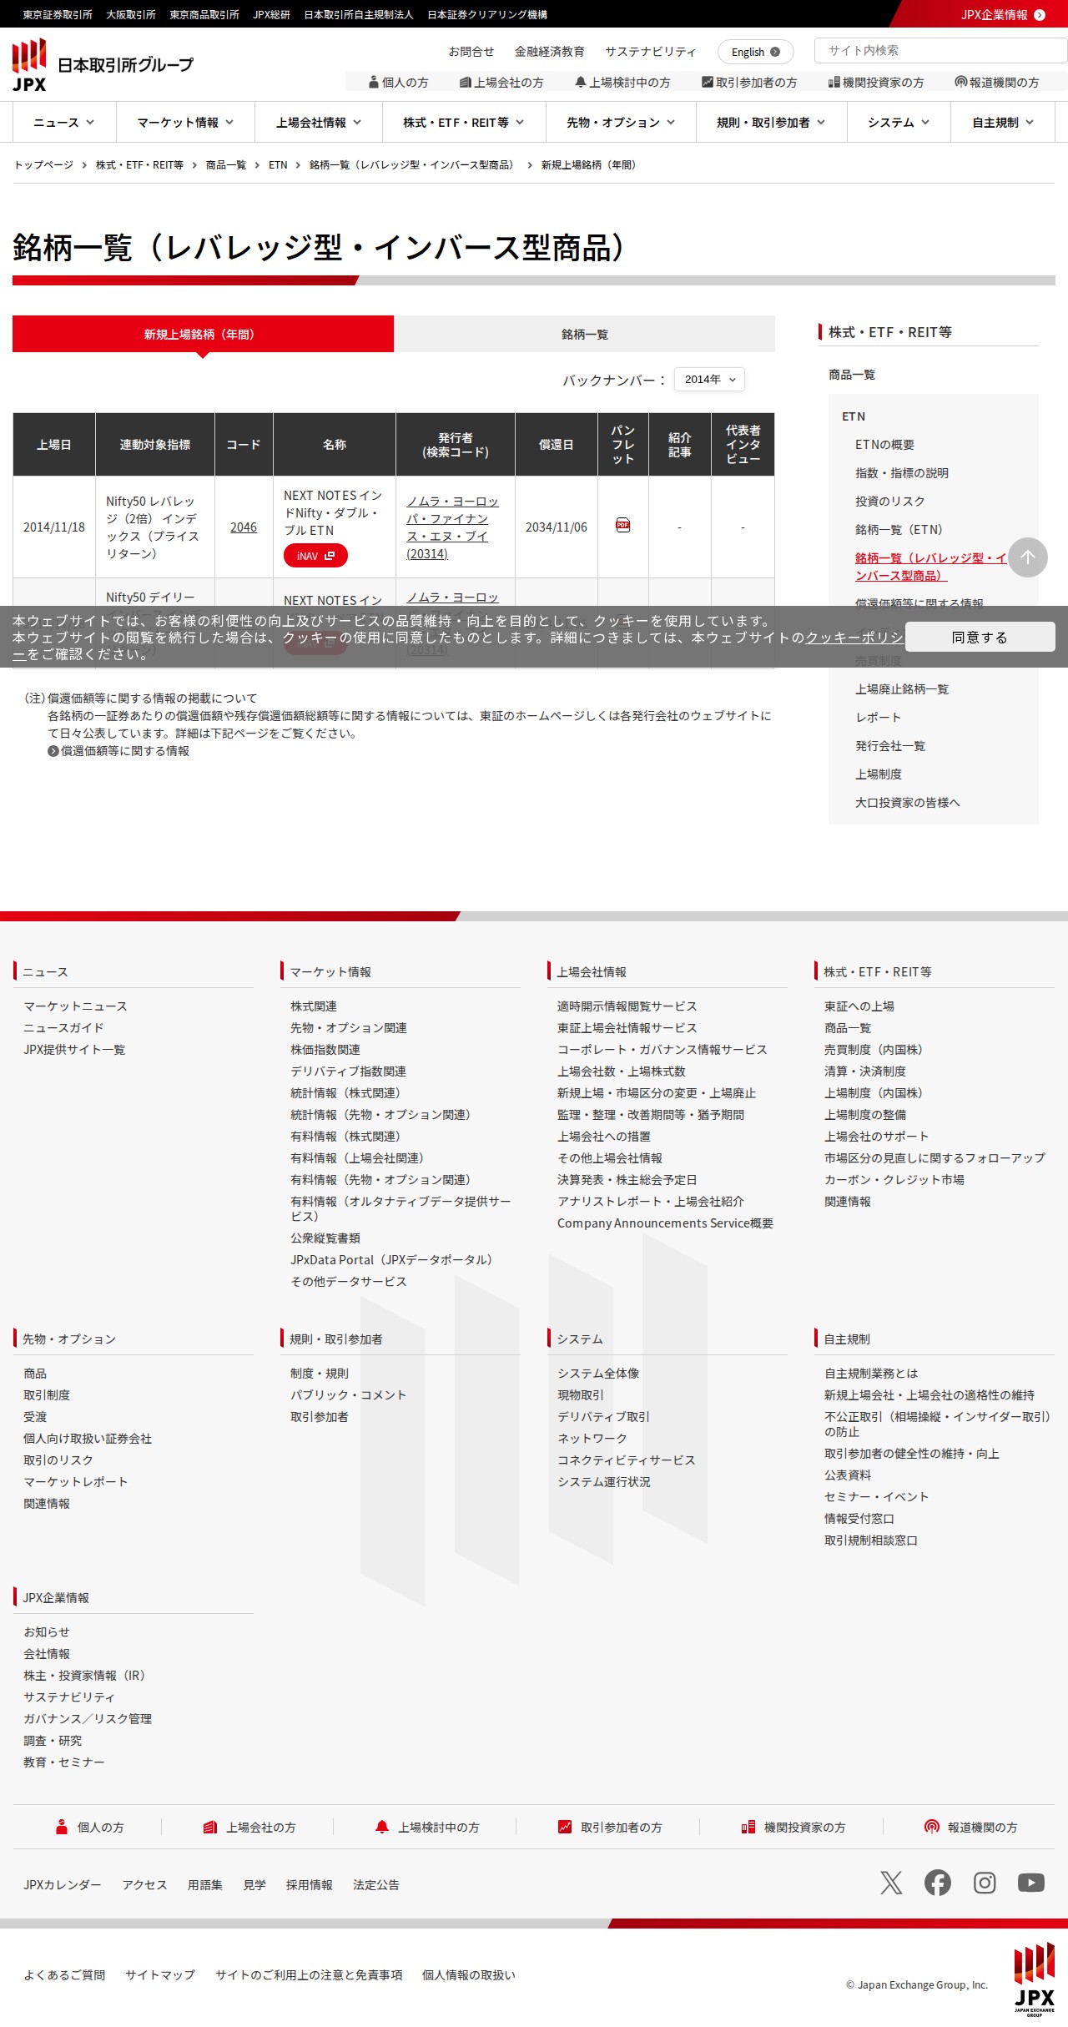Open the X (Twitter) social icon
Viewport: 1068px width, 2027px height.
tap(891, 1882)
